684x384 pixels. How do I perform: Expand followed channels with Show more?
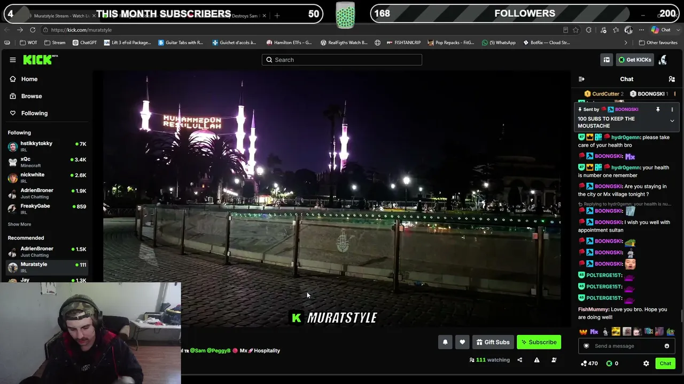[x=19, y=225]
